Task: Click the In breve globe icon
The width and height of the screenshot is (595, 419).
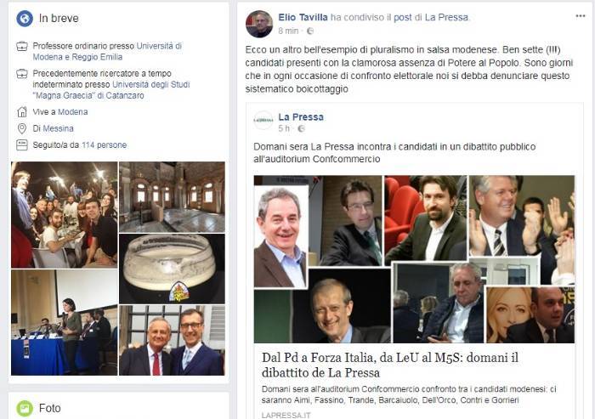Action: click(x=25, y=18)
